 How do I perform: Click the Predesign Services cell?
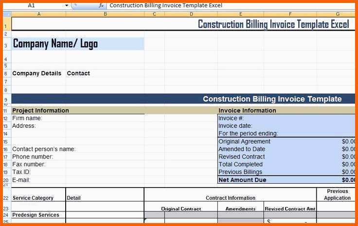click(x=38, y=215)
